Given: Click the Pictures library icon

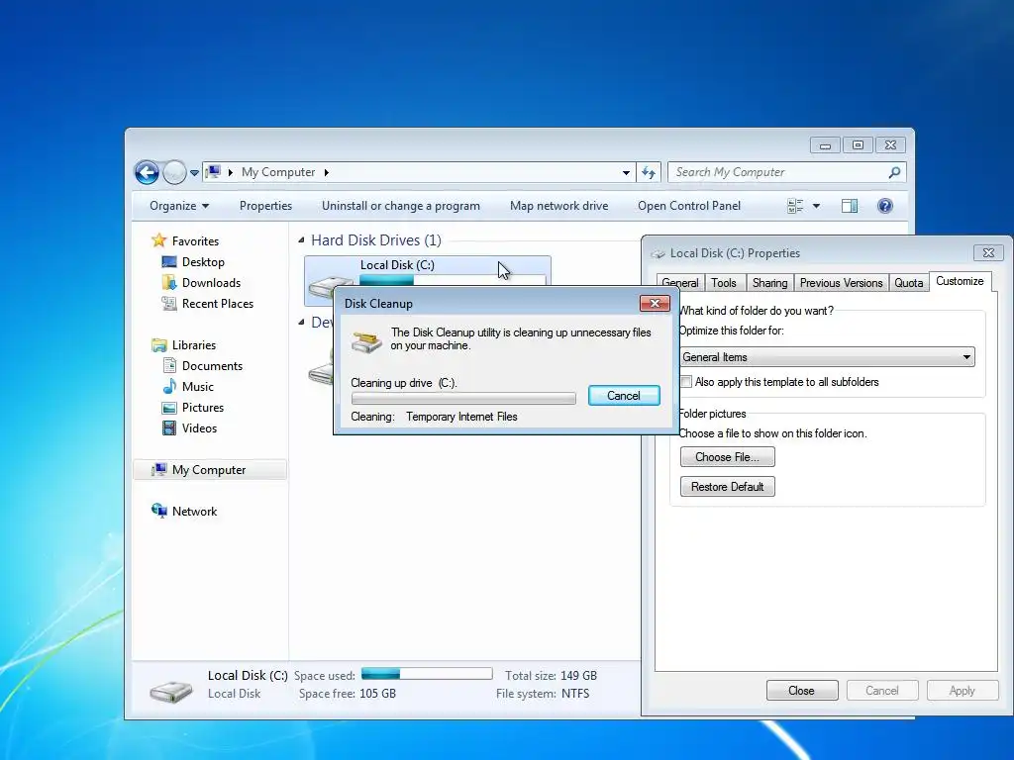Looking at the screenshot, I should (x=168, y=408).
